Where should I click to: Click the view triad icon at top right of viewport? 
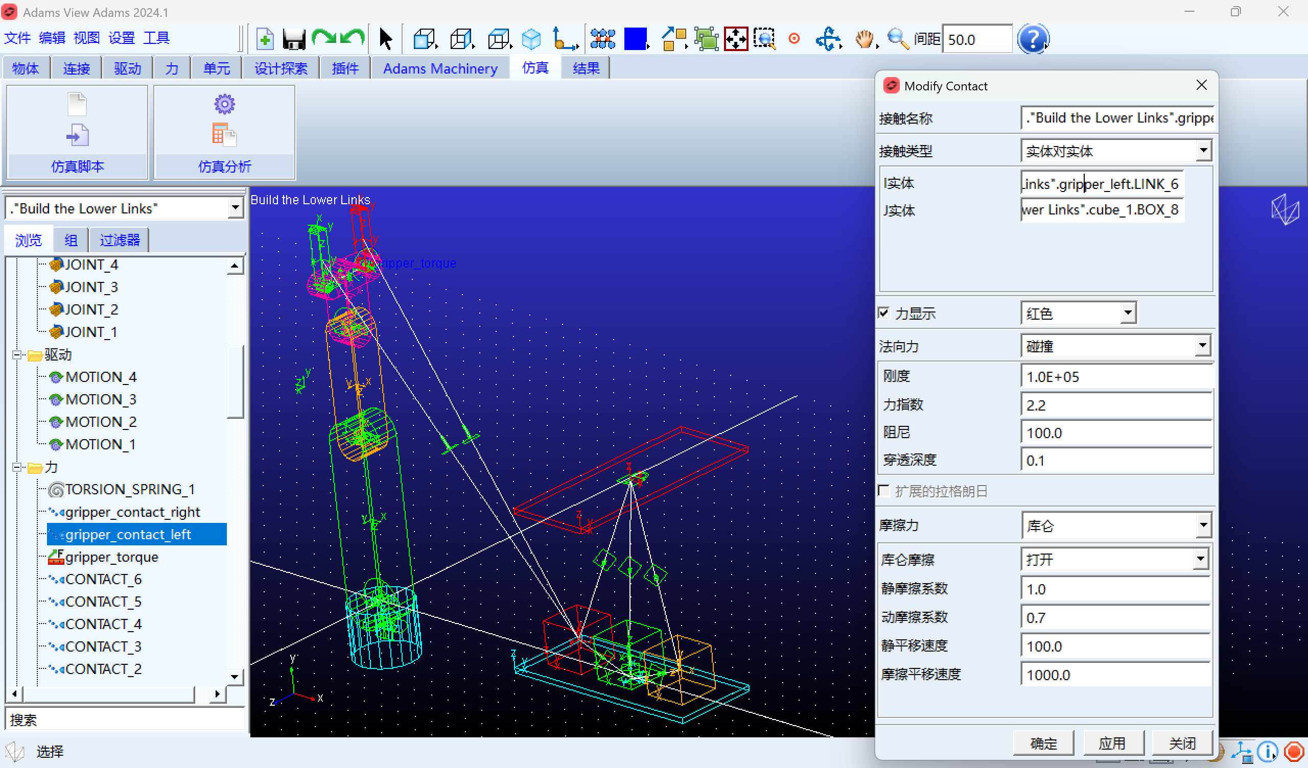point(1284,210)
